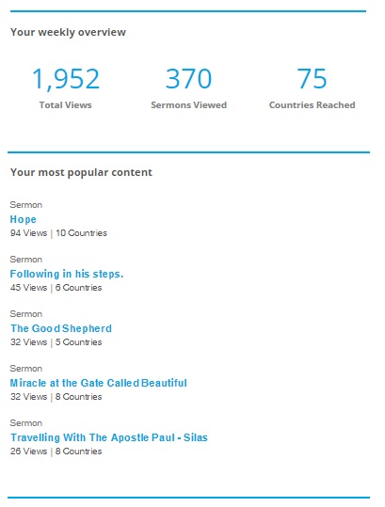Click the 370 sermons viewed number
Viewport: 385px width, 507px height.
pyautogui.click(x=188, y=79)
